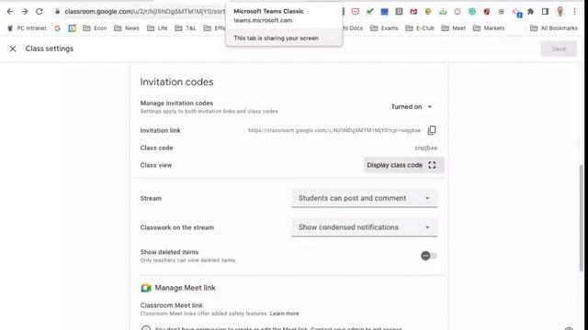Screen dimensions: 588x330
Task: Click the yellow extension icon
Action: pyautogui.click(x=428, y=12)
